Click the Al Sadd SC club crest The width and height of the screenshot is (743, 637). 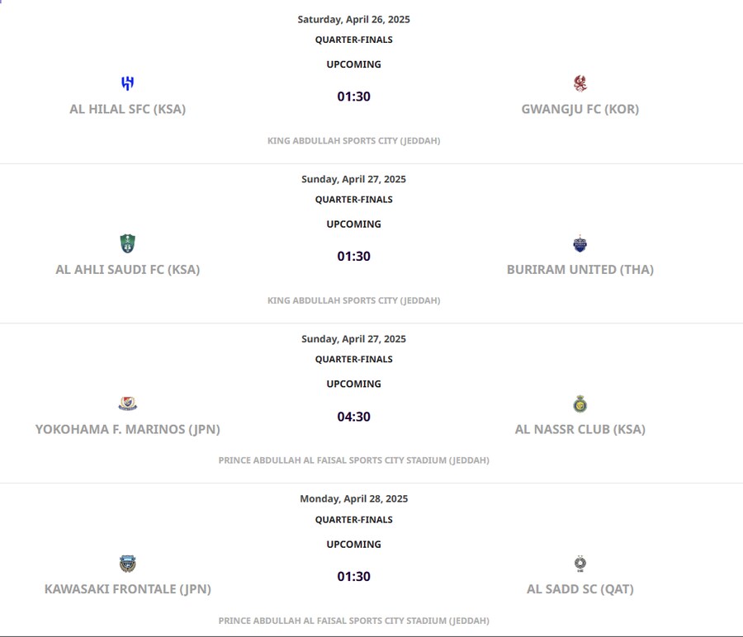pyautogui.click(x=580, y=564)
